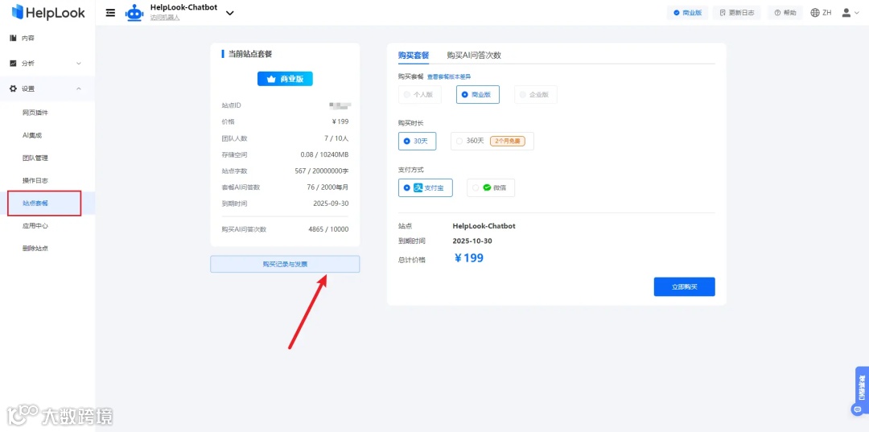
Task: Click the 4865 / 10000 AI answers value
Action: 328,228
